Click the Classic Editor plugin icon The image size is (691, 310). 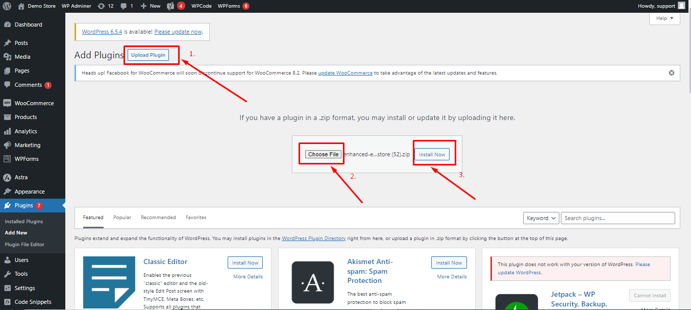pos(109,282)
